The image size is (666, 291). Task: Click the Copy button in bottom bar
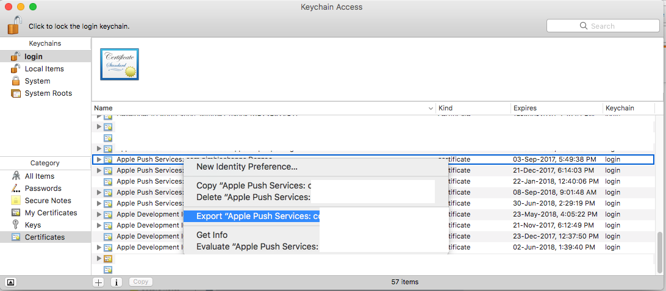(x=141, y=282)
